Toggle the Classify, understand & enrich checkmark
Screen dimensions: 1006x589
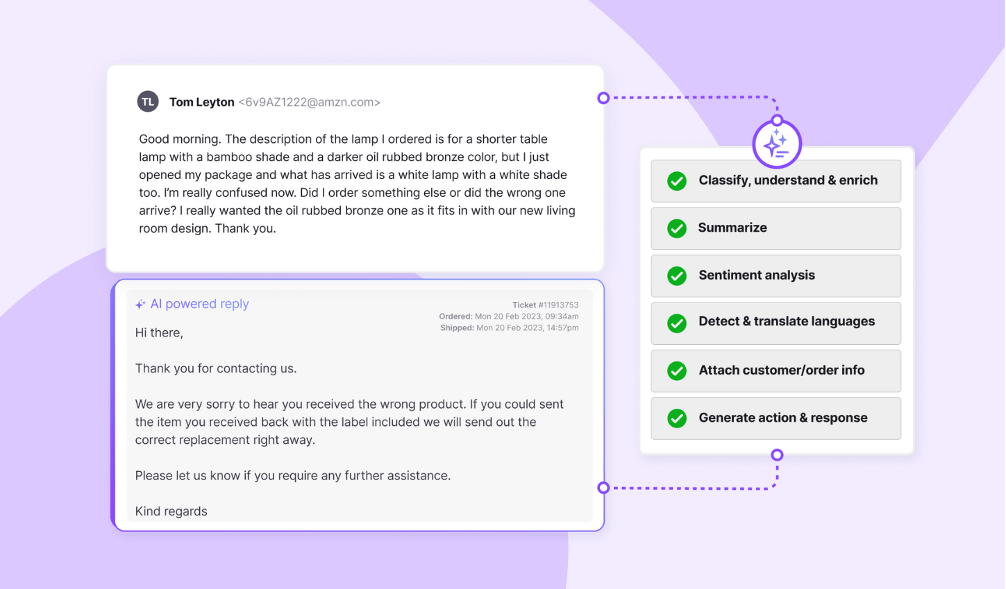point(677,181)
